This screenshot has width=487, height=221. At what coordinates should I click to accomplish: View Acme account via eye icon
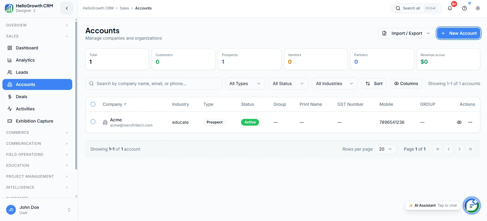(x=459, y=122)
